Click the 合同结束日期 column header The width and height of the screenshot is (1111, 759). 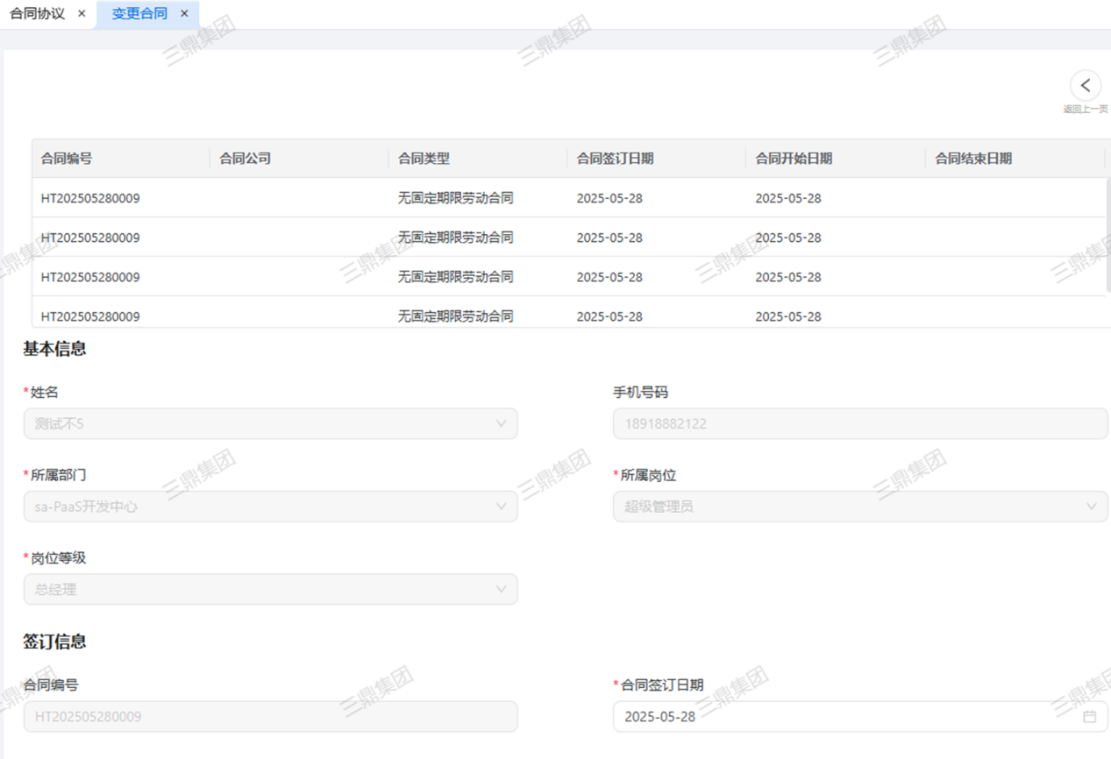coord(973,159)
